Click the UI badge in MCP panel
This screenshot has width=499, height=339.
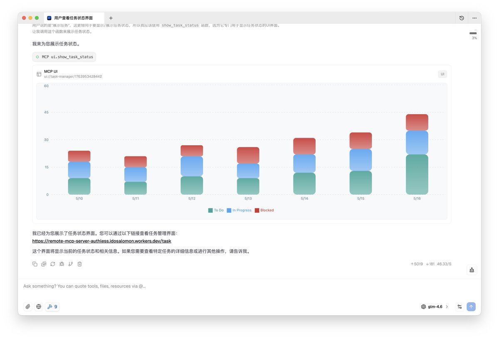click(x=442, y=74)
